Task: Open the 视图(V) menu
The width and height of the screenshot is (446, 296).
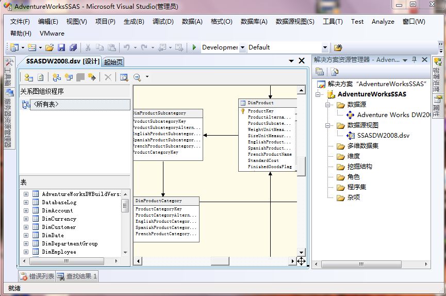Action: [76, 22]
